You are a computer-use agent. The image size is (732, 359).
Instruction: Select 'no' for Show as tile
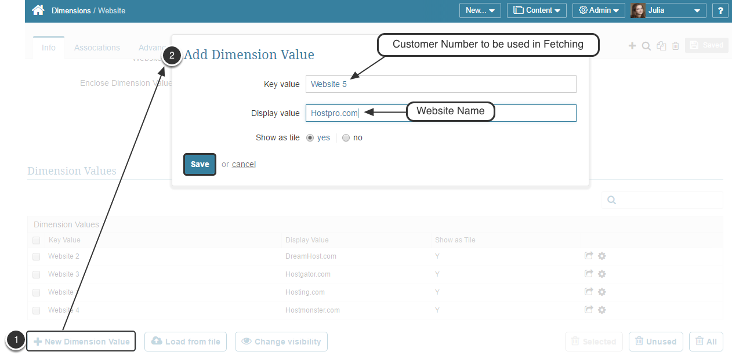coord(346,138)
